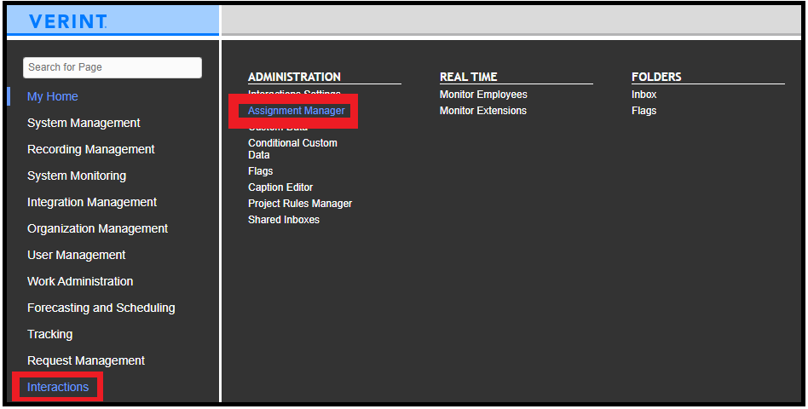Open User Management section
Image resolution: width=808 pixels, height=409 pixels.
coord(76,255)
